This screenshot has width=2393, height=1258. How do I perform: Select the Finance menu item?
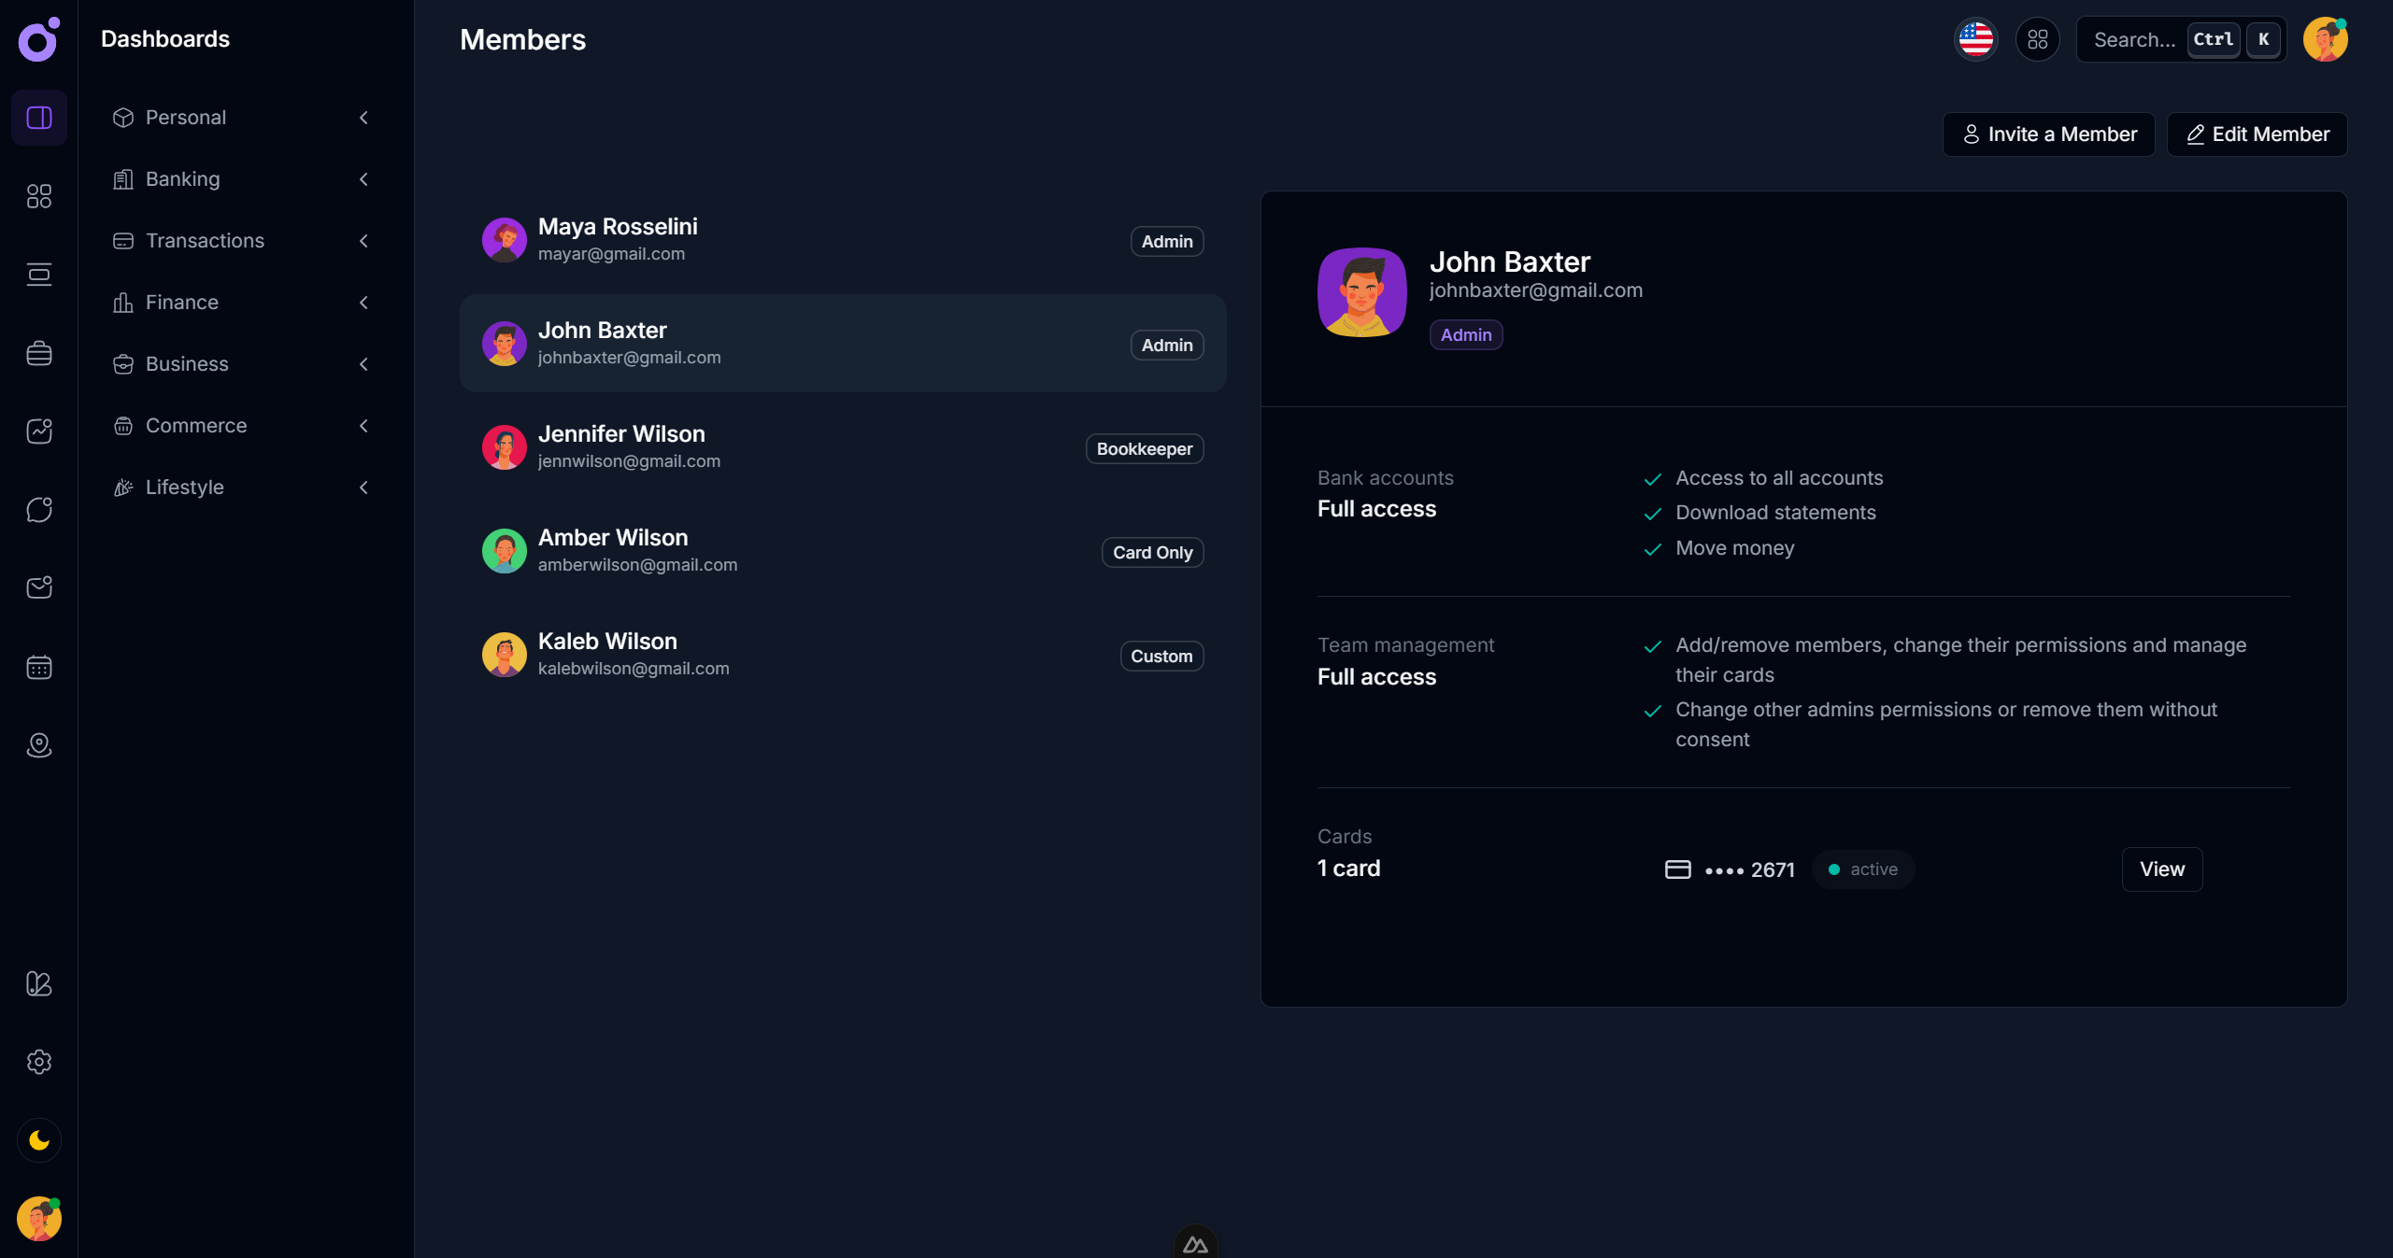tap(182, 302)
